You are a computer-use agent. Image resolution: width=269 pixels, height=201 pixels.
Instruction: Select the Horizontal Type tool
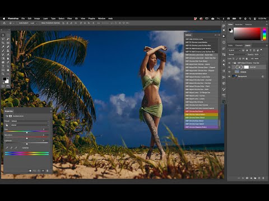pos(3,66)
